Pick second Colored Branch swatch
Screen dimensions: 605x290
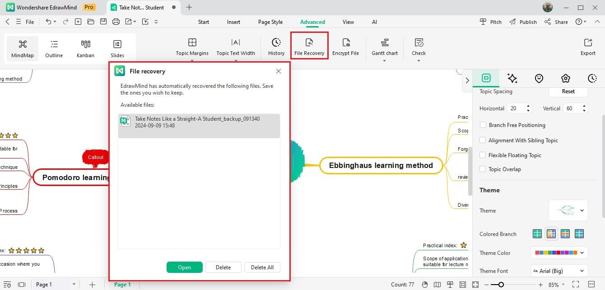point(551,234)
